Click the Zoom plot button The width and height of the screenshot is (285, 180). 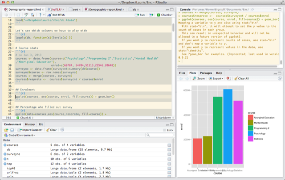[x=199, y=79]
